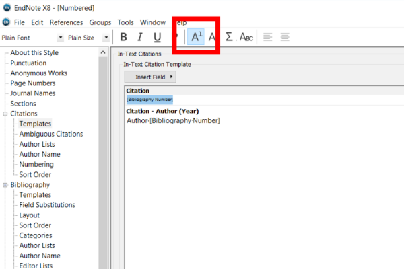Click the Citation heading in template

(137, 91)
